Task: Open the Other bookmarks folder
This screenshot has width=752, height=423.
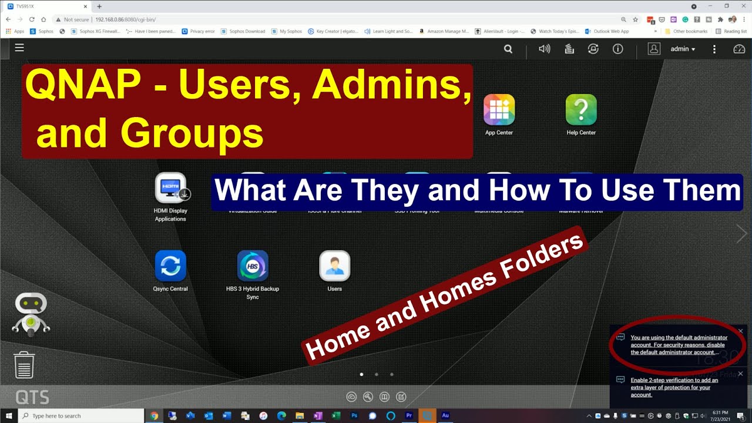Action: [686, 31]
